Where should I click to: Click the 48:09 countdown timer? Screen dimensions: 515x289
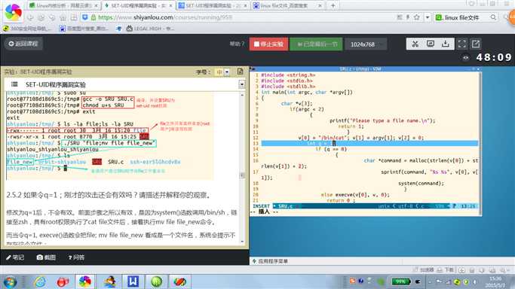494,58
